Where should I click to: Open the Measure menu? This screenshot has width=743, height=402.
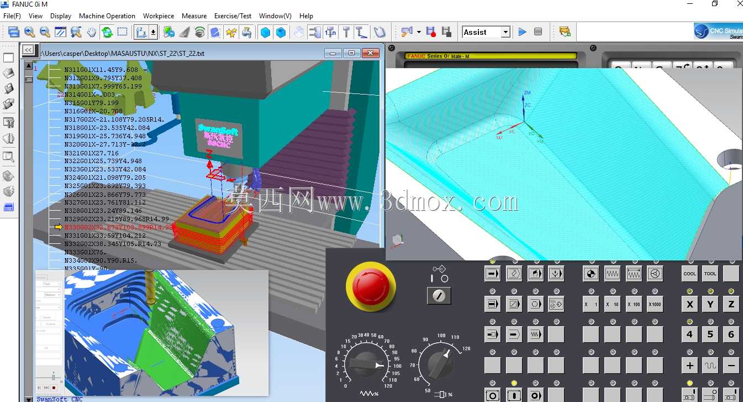point(194,16)
